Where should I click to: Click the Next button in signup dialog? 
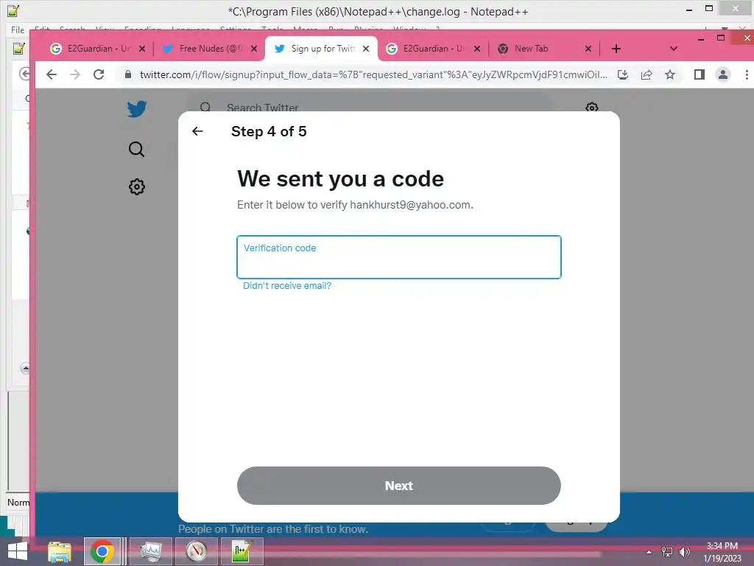398,486
